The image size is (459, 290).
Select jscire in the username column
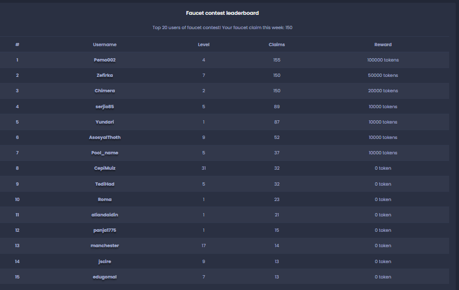[x=104, y=261]
